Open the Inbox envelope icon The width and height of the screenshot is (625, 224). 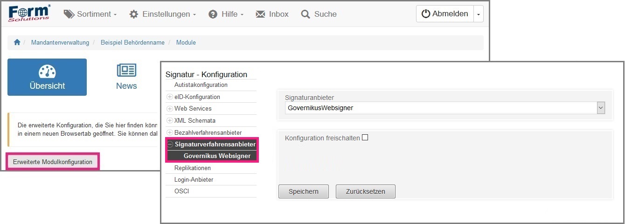coord(260,14)
